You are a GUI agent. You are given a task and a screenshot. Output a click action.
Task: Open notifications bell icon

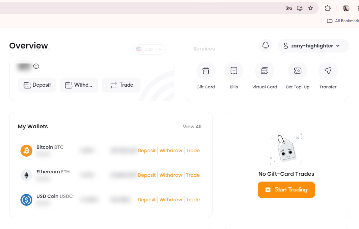266,46
